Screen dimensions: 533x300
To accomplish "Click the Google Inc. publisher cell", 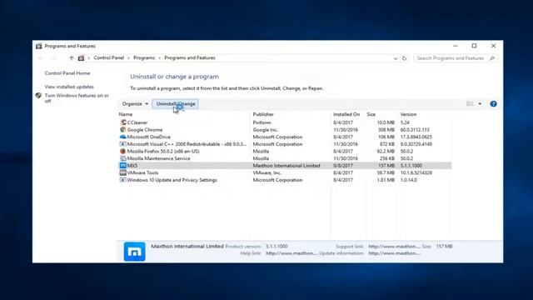I will tap(265, 130).
